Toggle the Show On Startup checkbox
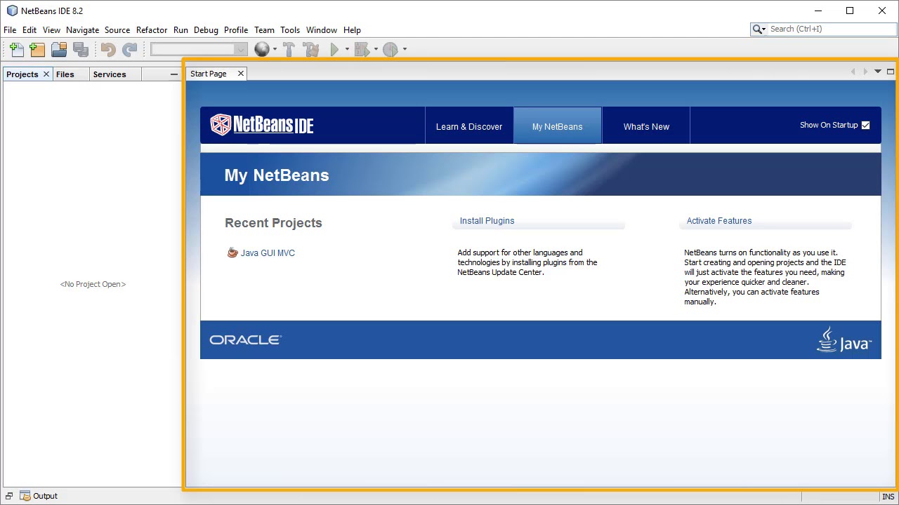The width and height of the screenshot is (899, 505). pyautogui.click(x=865, y=125)
